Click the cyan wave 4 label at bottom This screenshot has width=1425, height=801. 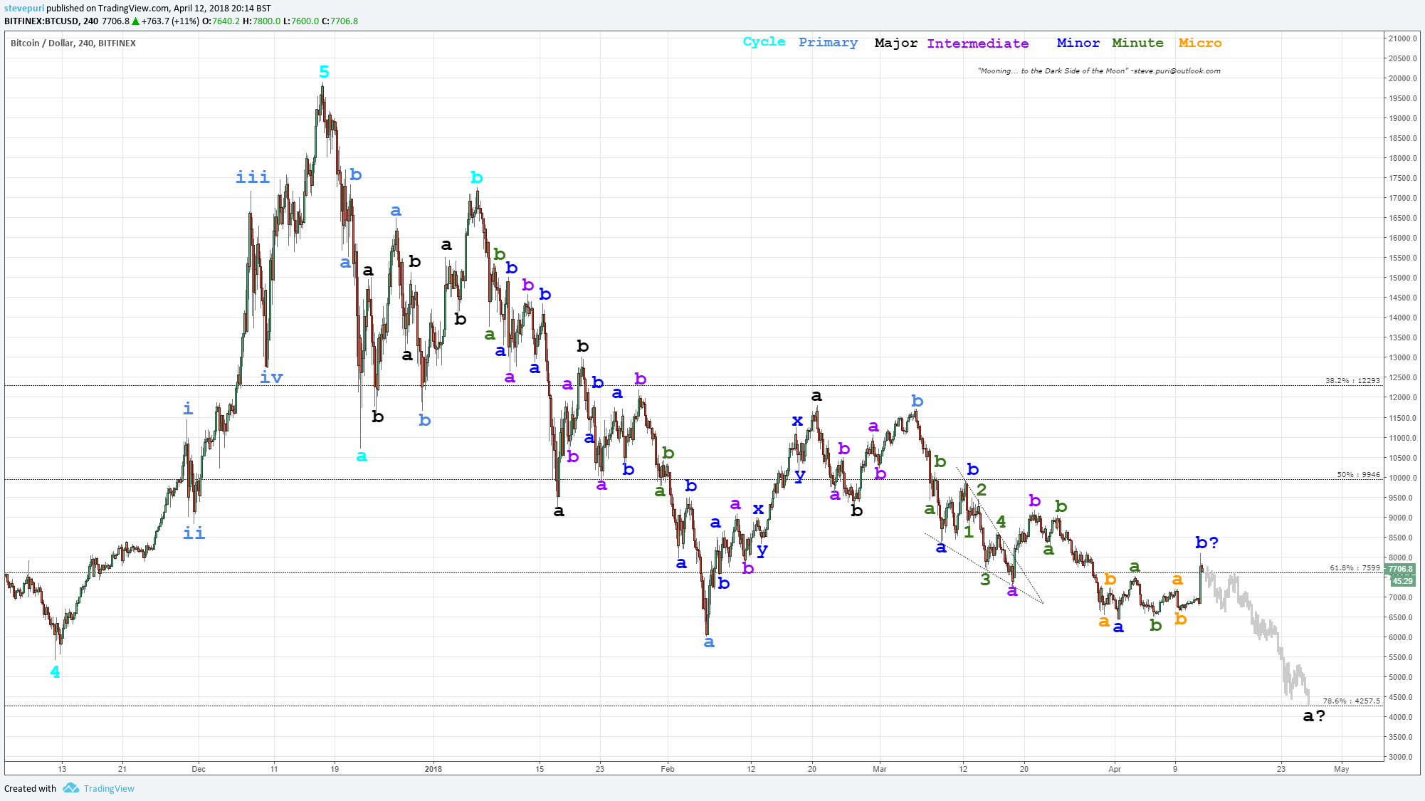click(55, 671)
